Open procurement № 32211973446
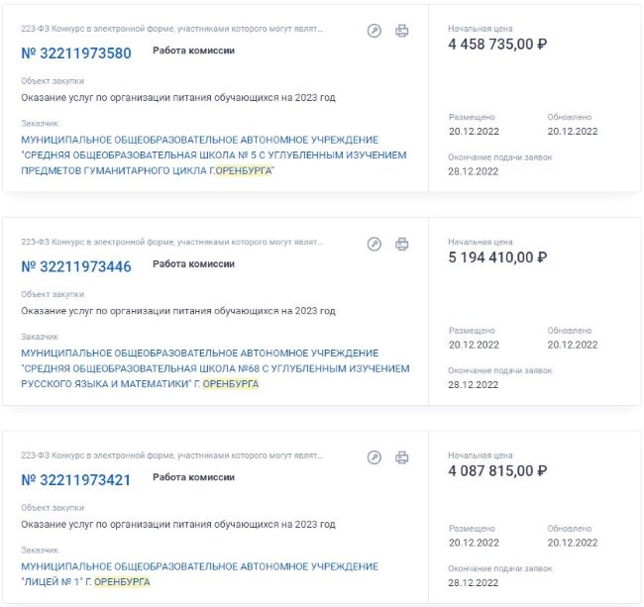The width and height of the screenshot is (644, 607). (76, 266)
